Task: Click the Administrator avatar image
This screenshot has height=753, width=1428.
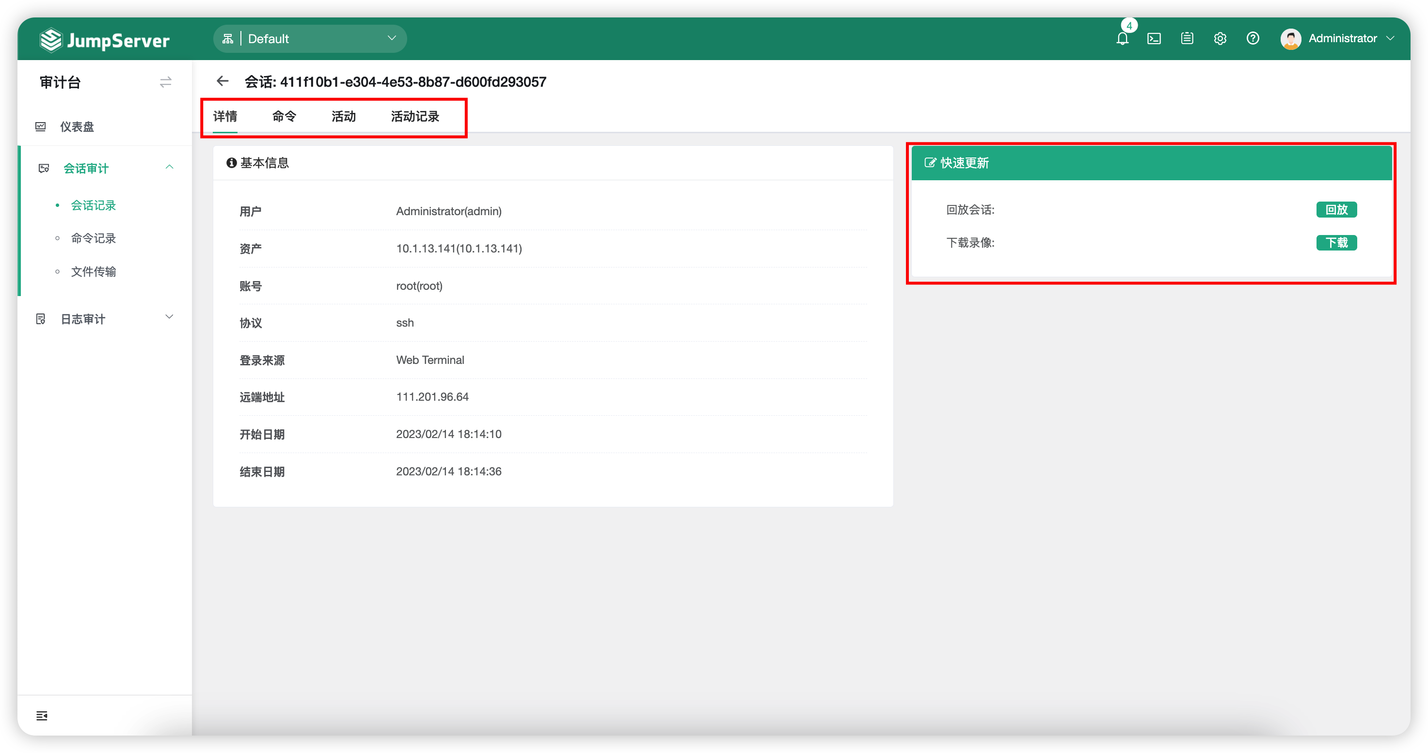Action: tap(1290, 39)
